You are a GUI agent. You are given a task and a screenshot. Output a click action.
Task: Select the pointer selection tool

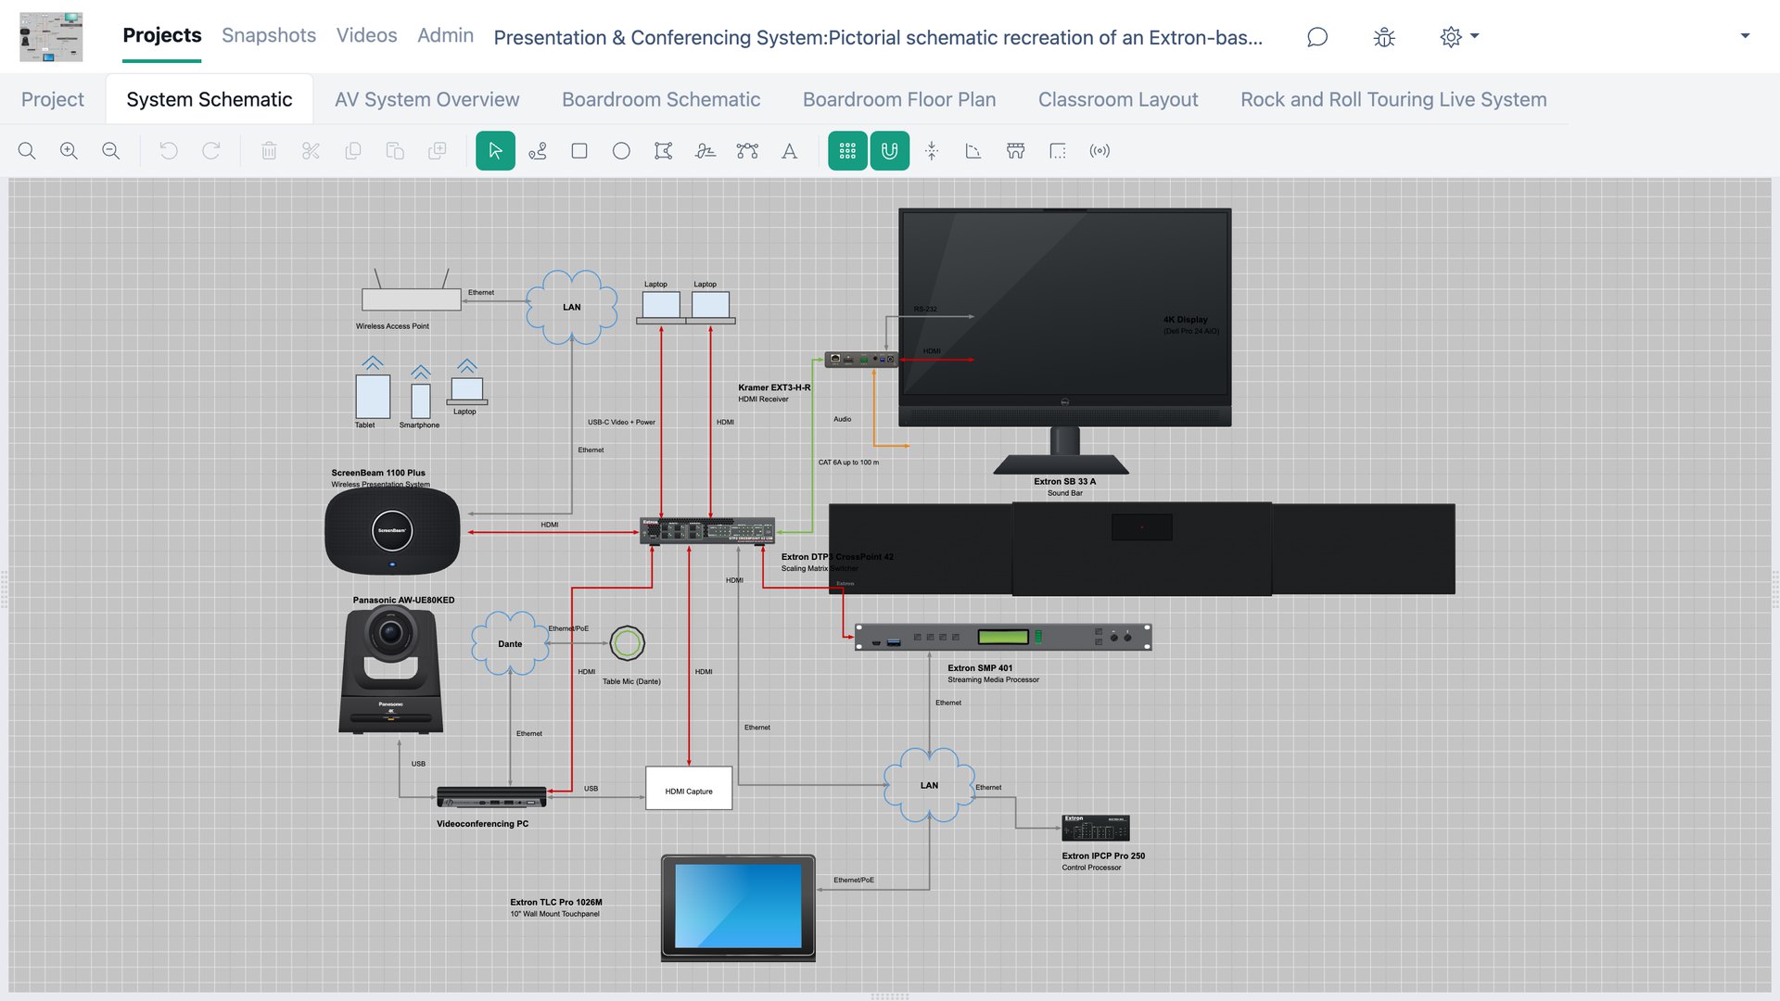[495, 151]
